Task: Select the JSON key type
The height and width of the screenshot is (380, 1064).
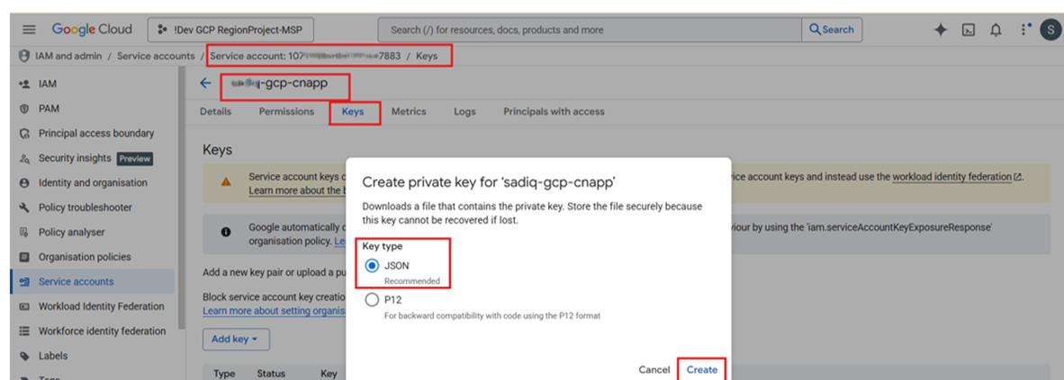Action: coord(373,266)
